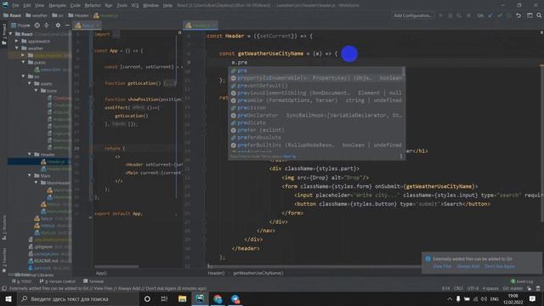544x306 pixels.
Task: Select README.md in project tree
Action: tap(46, 261)
